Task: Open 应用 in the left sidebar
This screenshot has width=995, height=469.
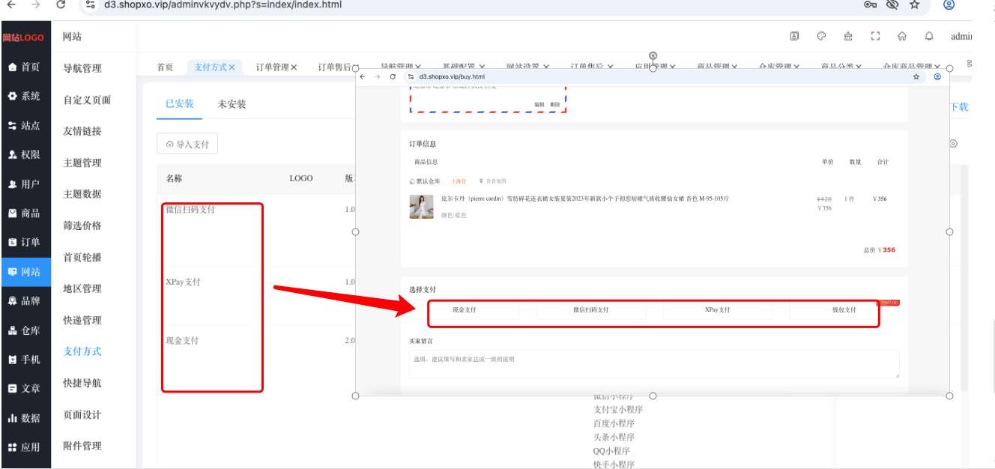Action: pos(25,447)
